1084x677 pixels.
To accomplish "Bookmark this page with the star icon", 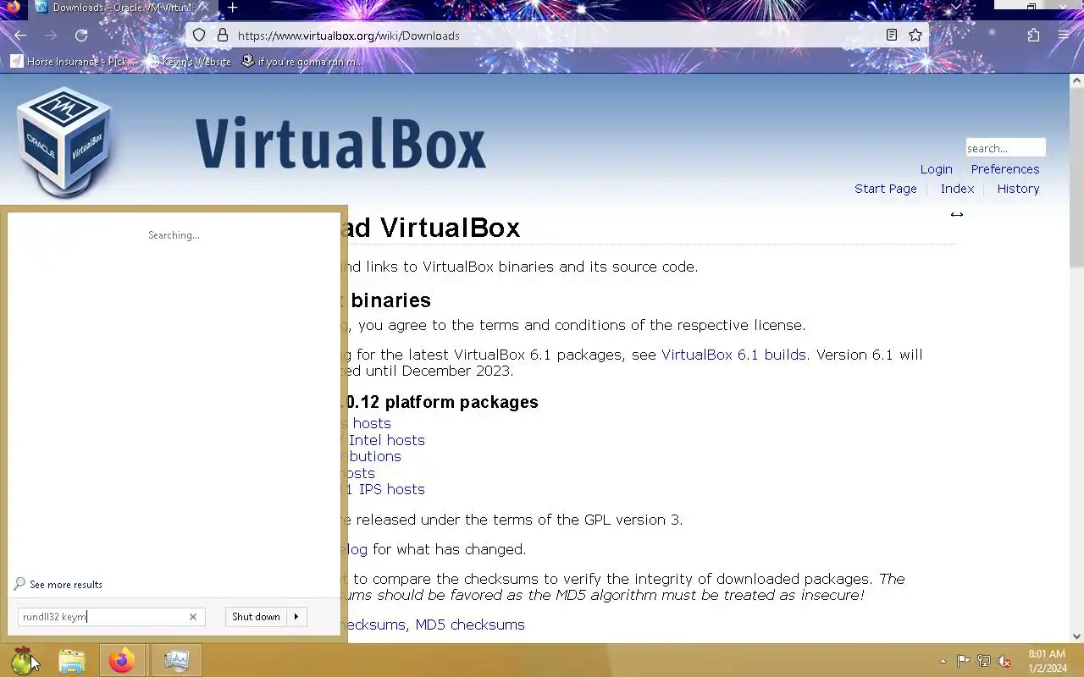I will 915,36.
